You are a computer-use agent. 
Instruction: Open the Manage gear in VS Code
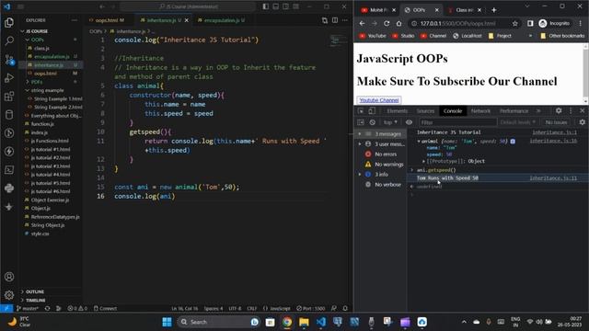tap(9, 295)
